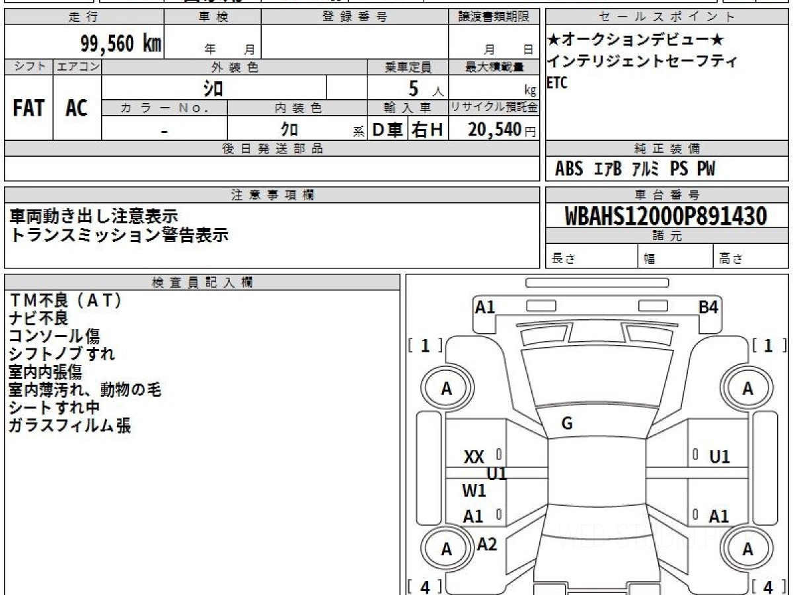The image size is (793, 595).
Task: Click the 幅 width cell
Action: (x=676, y=257)
